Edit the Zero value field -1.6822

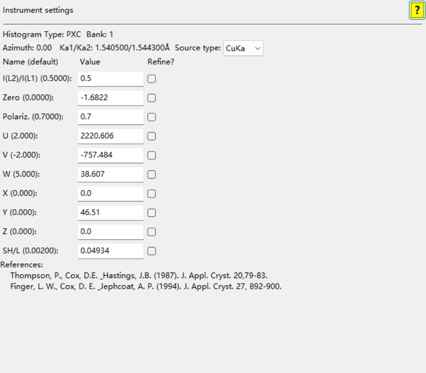tap(111, 98)
